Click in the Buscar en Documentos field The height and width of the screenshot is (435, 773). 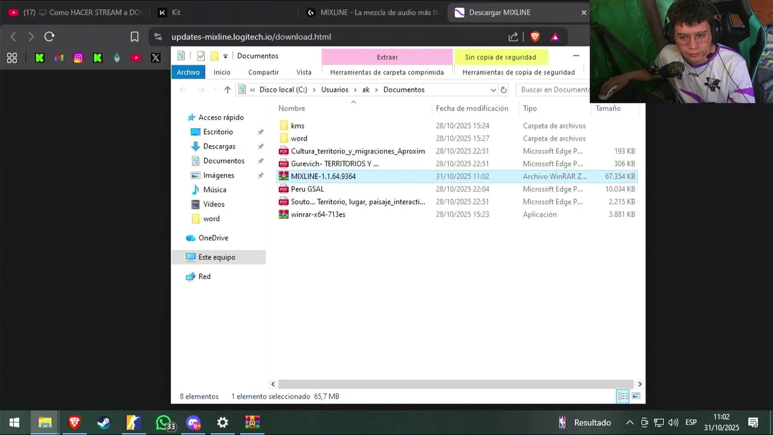pos(553,89)
